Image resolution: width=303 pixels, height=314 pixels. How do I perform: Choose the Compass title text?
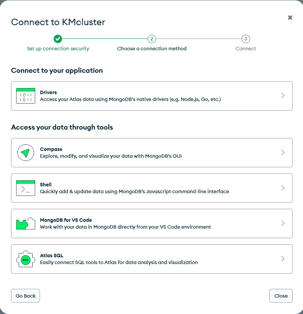pos(51,149)
